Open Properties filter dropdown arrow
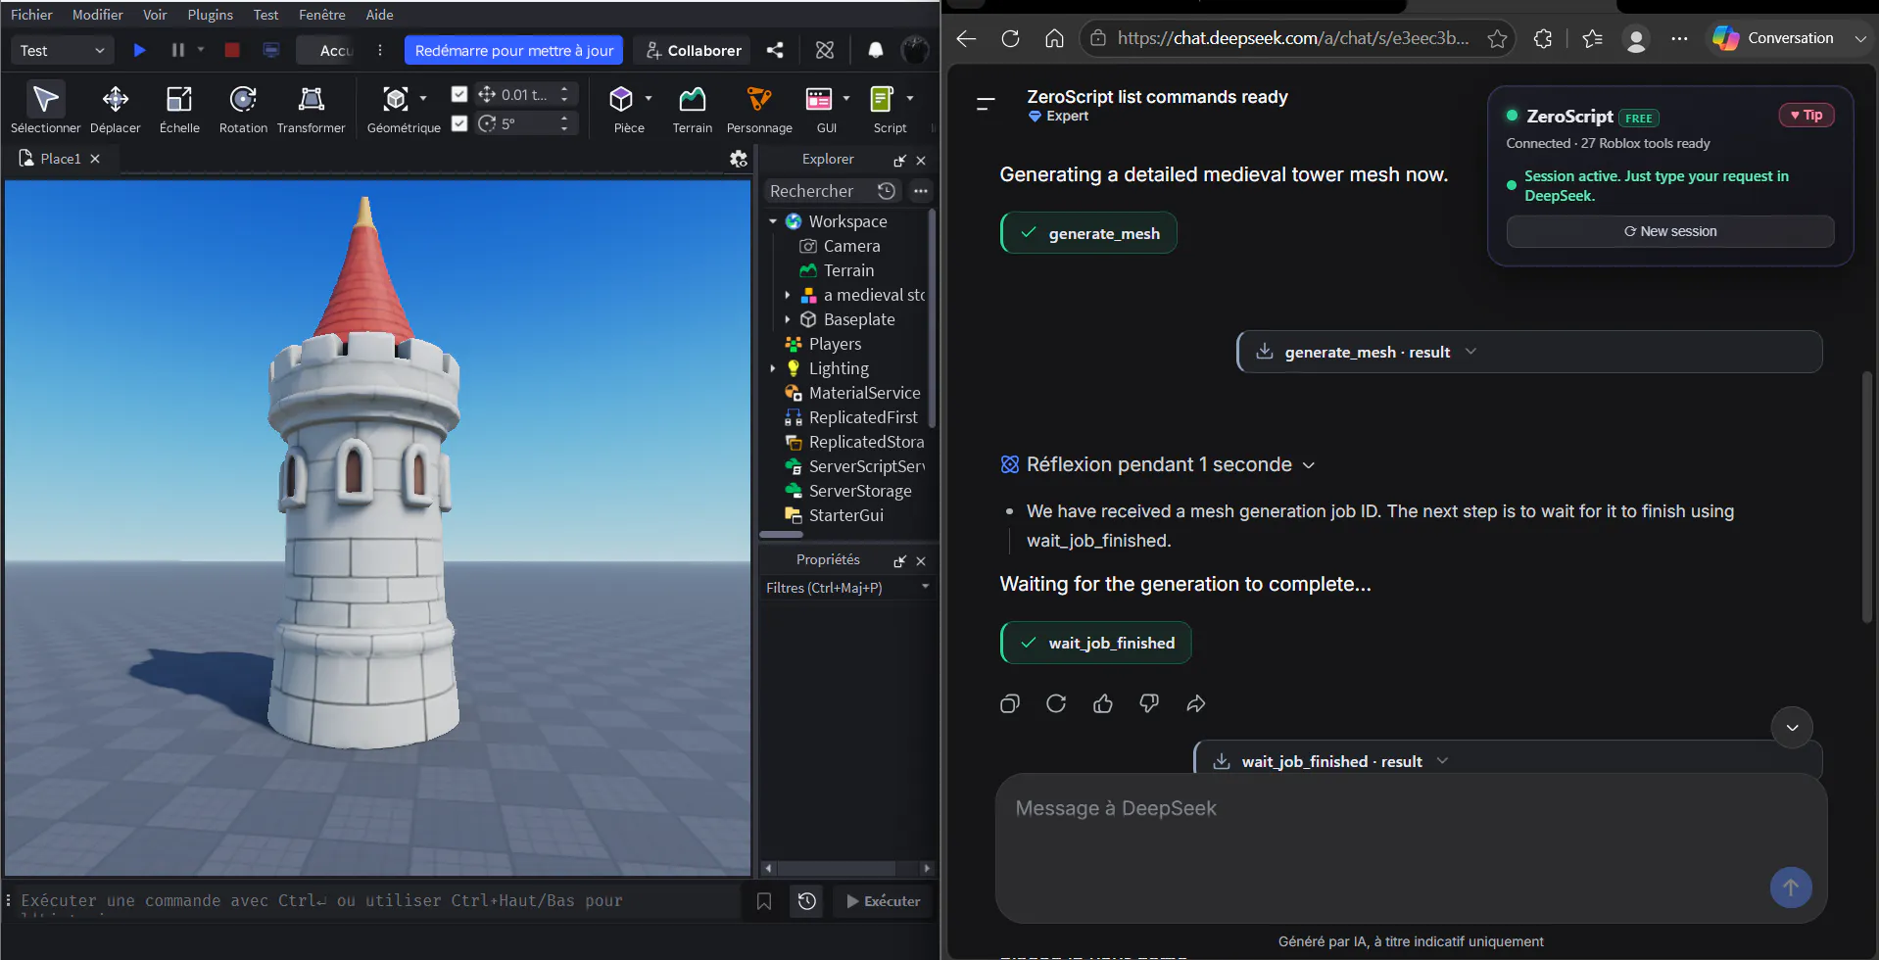The height and width of the screenshot is (960, 1879). coord(925,587)
